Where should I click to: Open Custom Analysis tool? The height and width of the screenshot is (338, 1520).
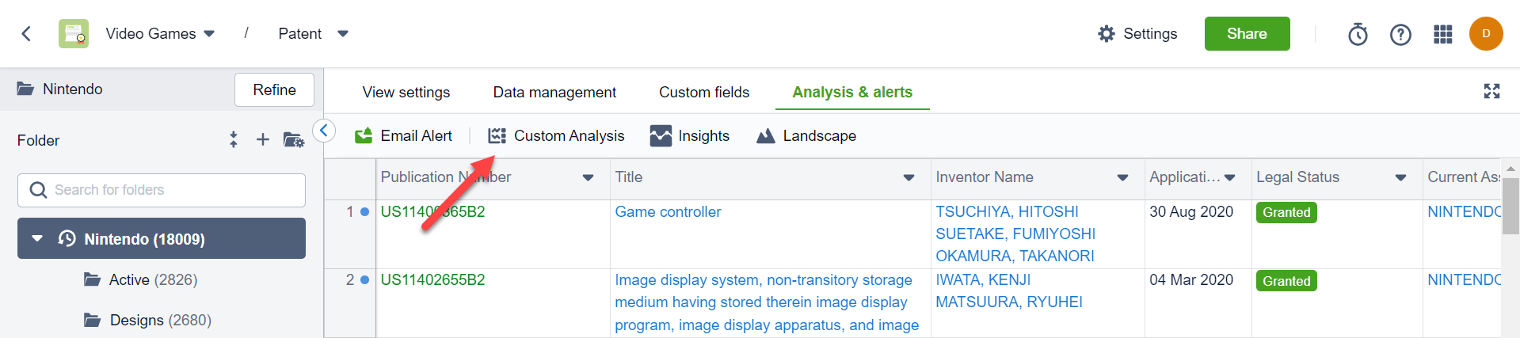click(557, 136)
